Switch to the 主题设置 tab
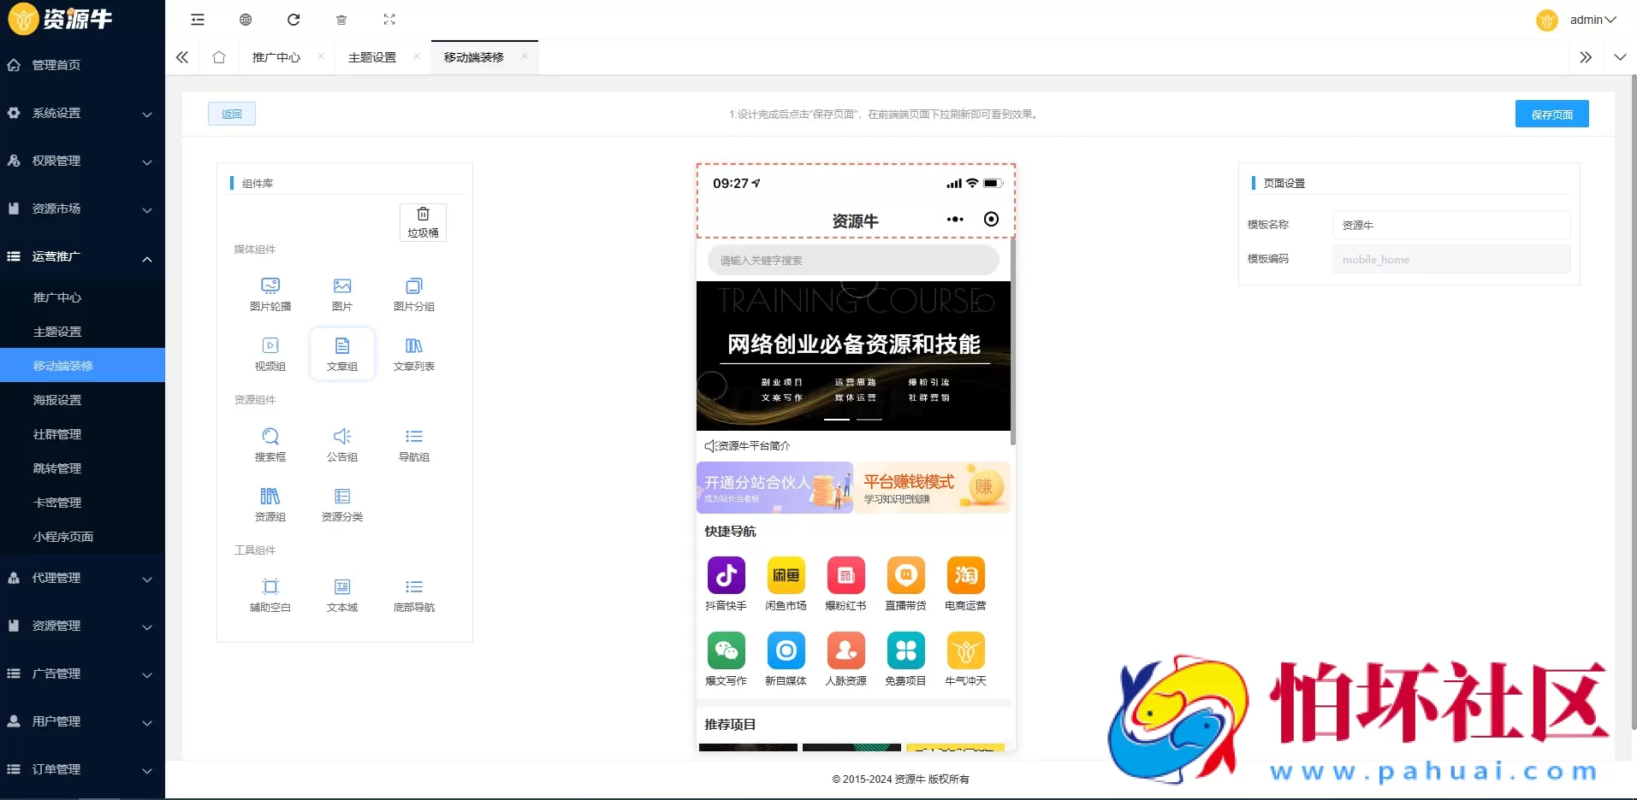This screenshot has width=1637, height=800. (x=371, y=56)
